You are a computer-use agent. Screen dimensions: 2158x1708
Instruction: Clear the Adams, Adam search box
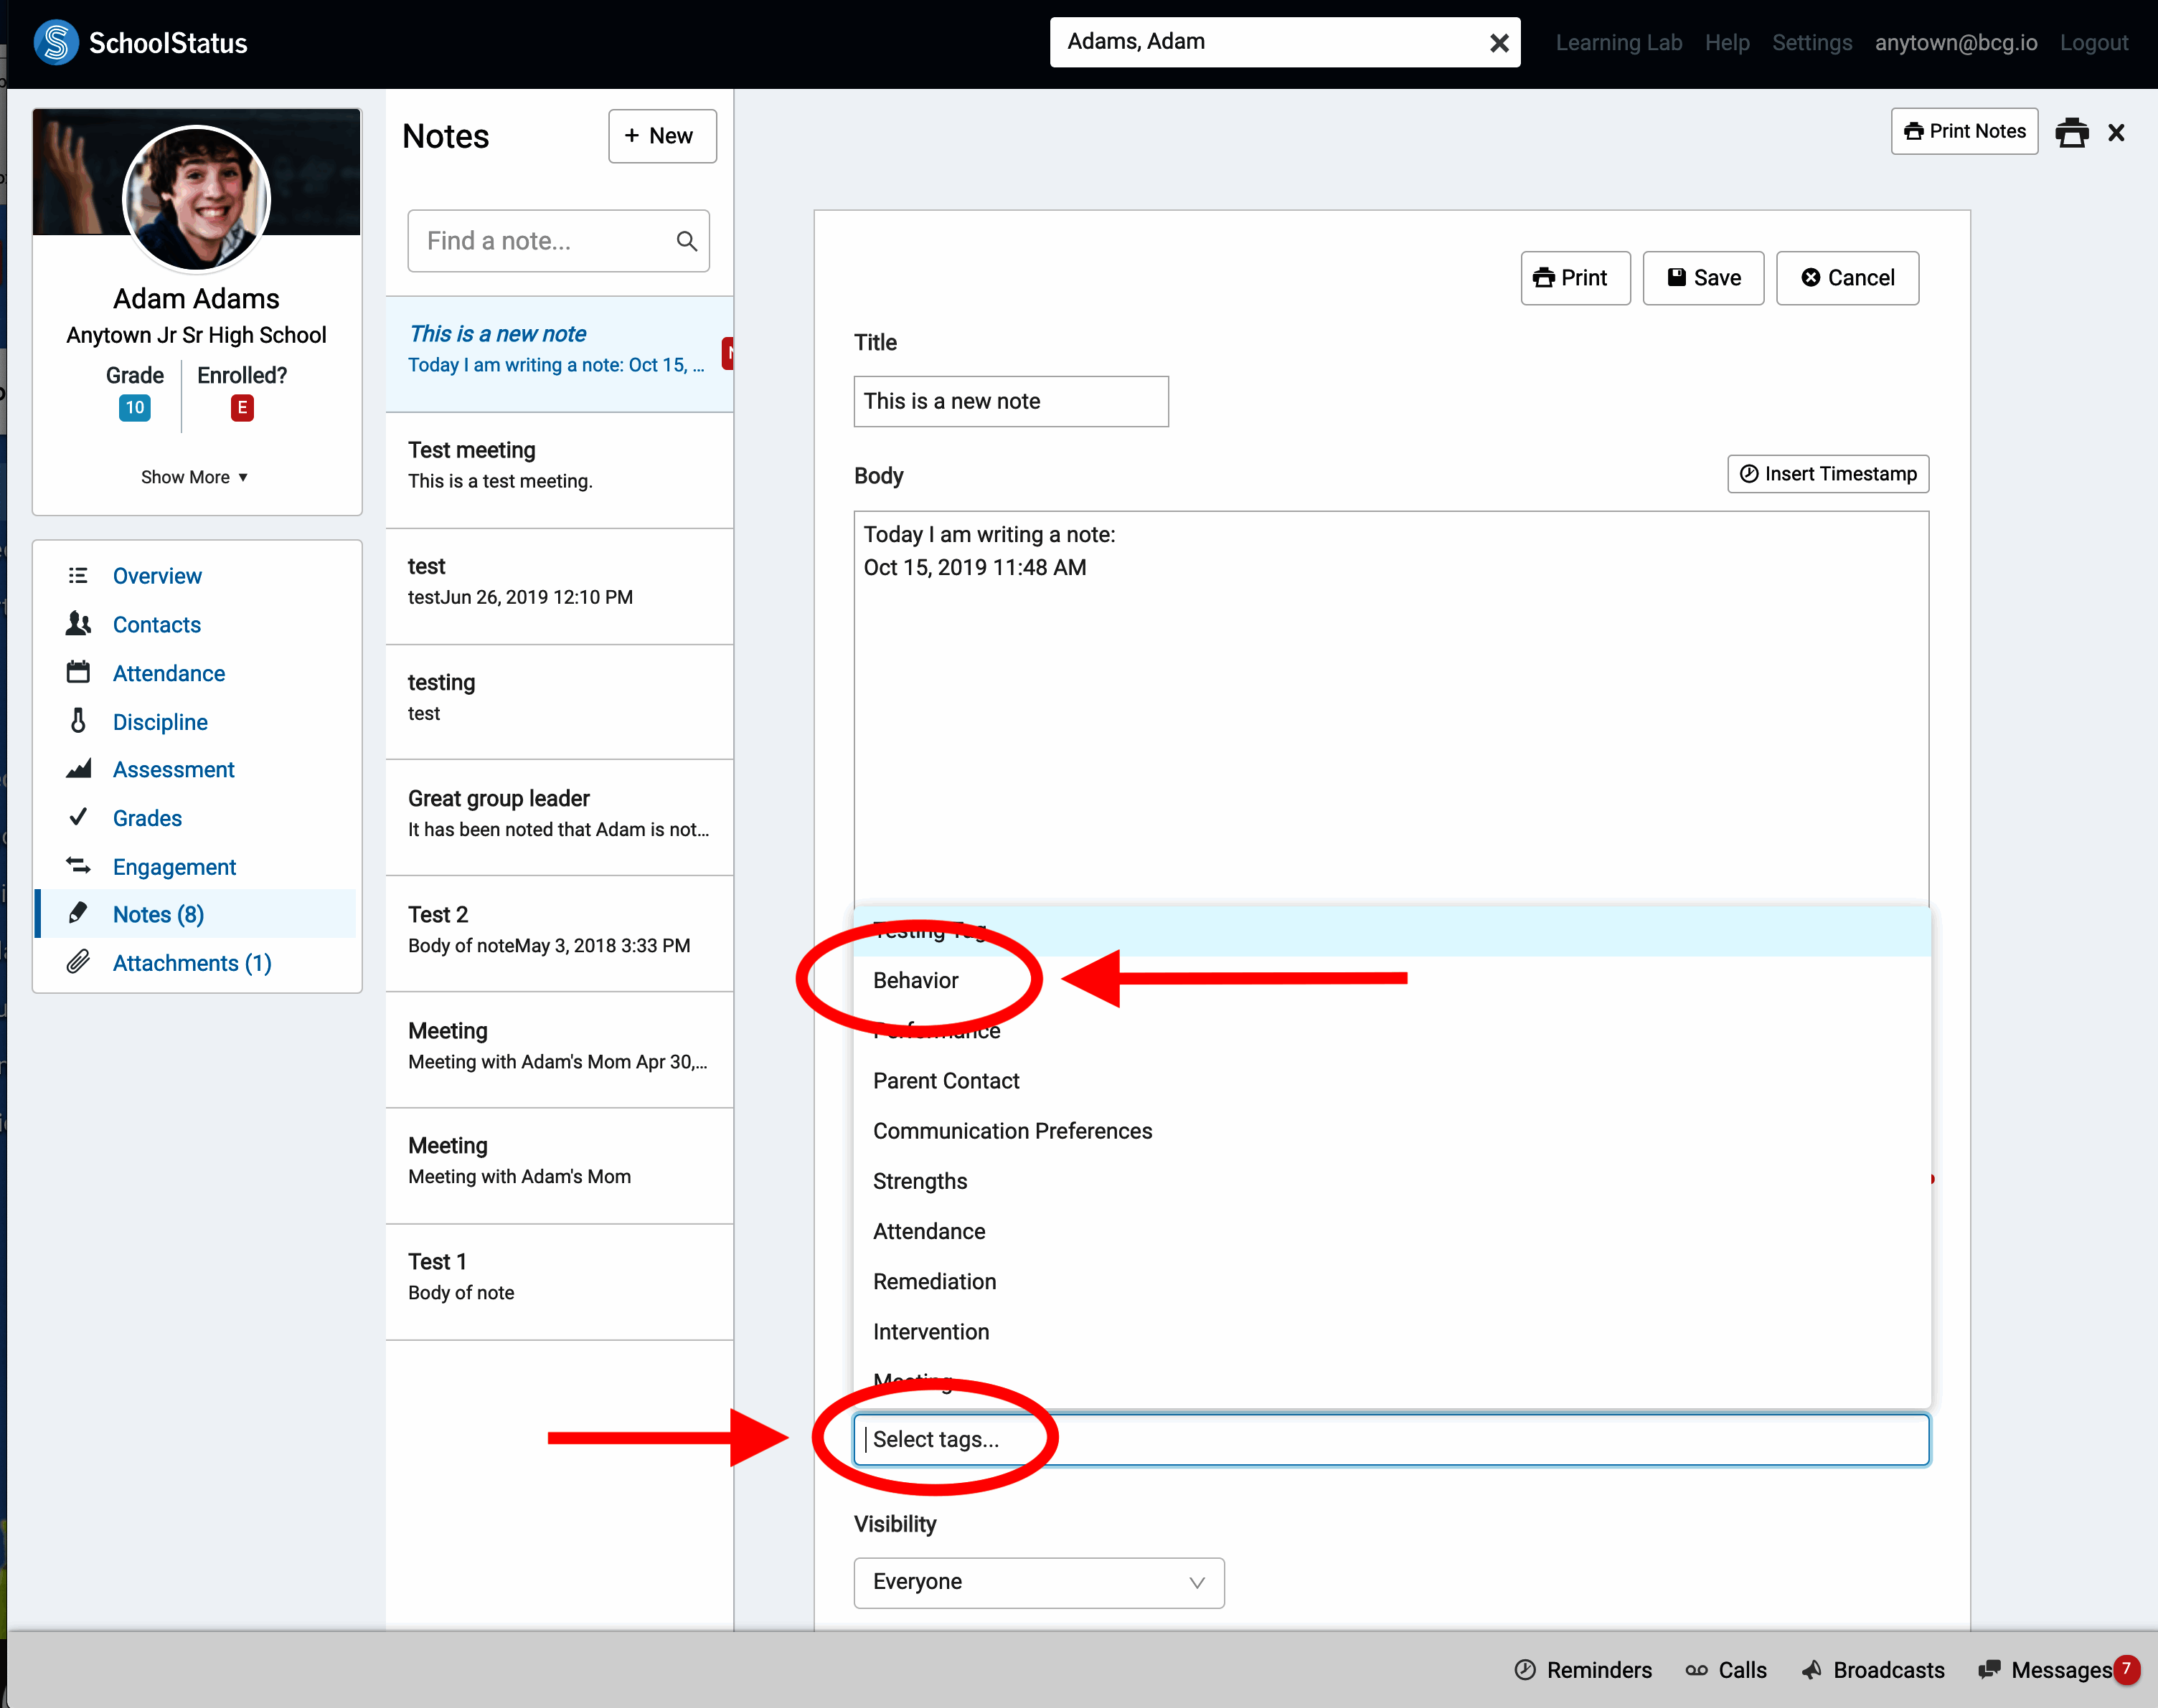pos(1498,43)
